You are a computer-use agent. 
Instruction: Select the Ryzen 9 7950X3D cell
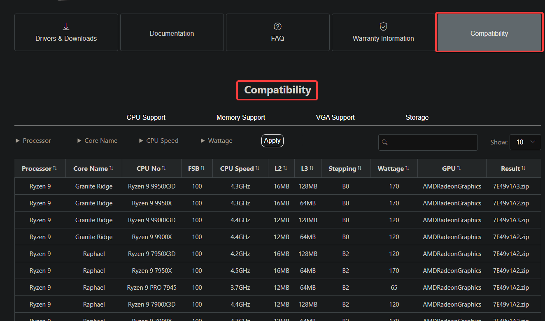tap(152, 254)
